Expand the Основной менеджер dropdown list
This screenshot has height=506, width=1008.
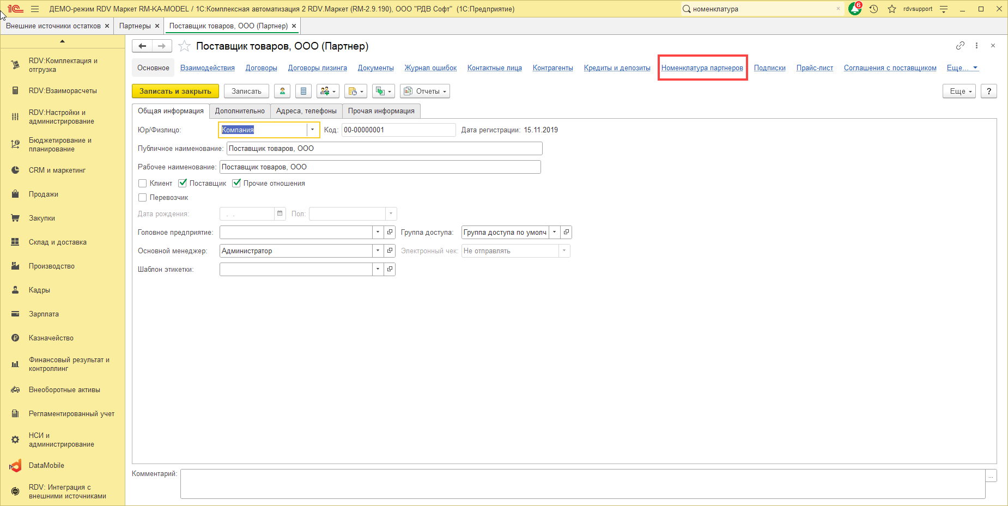pyautogui.click(x=378, y=251)
